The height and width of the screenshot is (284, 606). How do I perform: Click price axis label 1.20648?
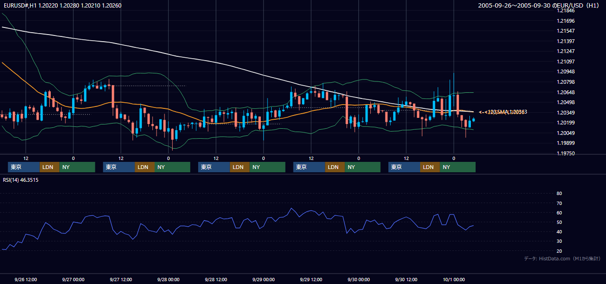point(566,92)
